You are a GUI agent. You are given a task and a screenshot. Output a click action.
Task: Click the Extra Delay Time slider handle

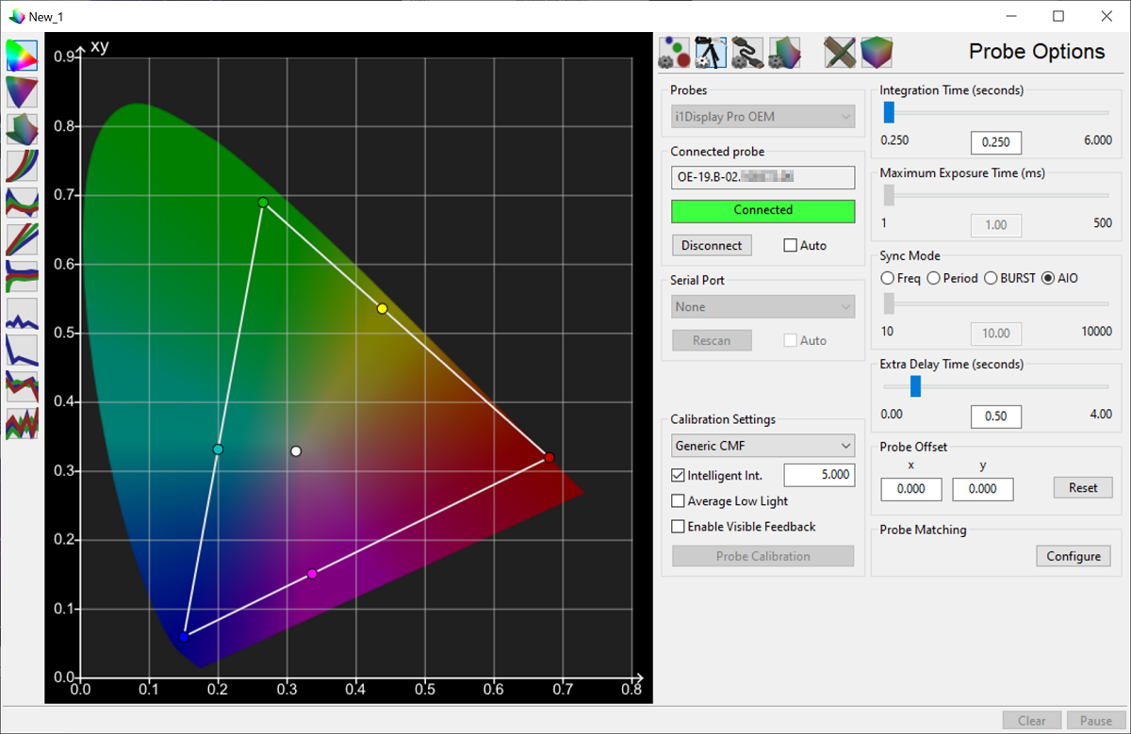(x=915, y=386)
